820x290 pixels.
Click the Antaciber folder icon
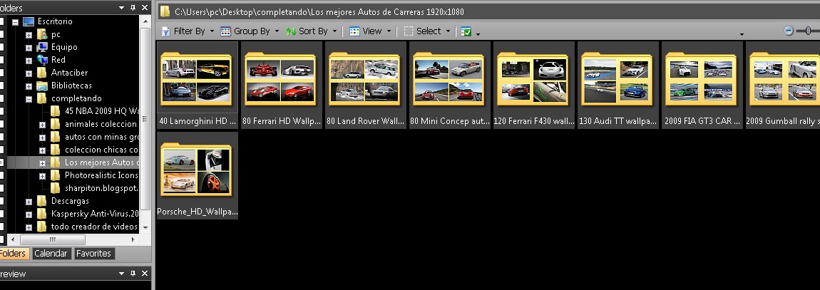(42, 73)
